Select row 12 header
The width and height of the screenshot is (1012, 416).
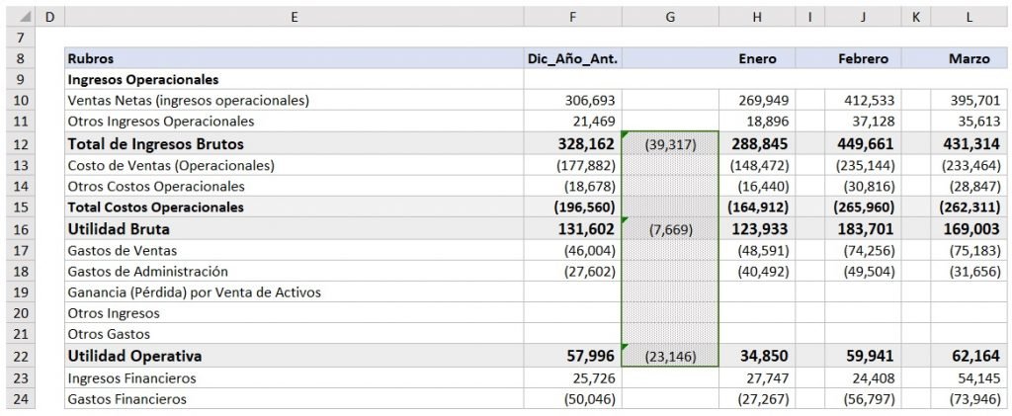pos(20,144)
